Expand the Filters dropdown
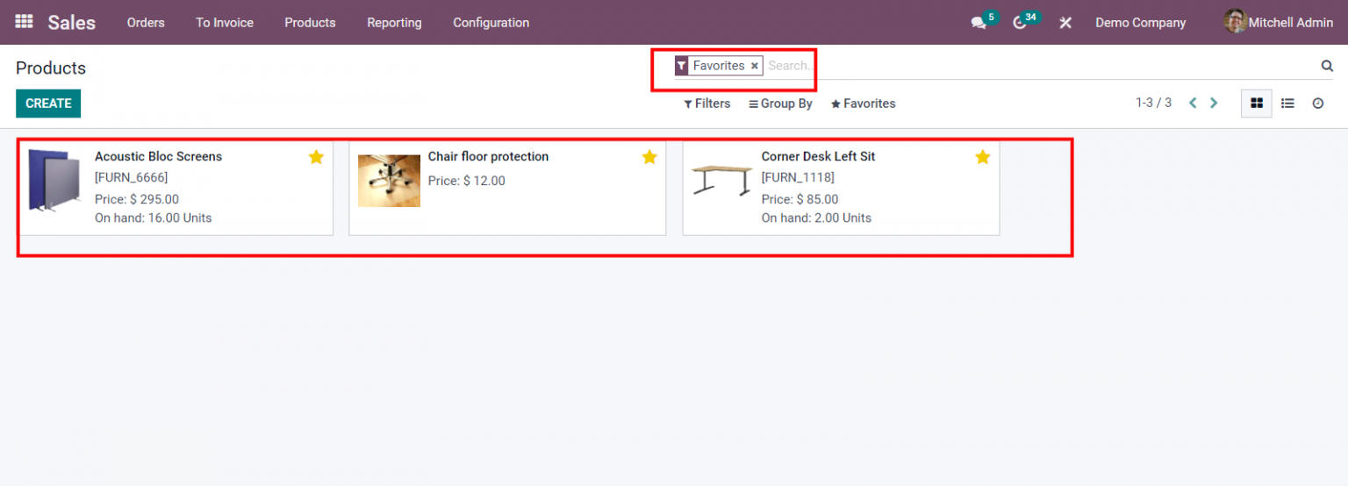The width and height of the screenshot is (1348, 486). (x=707, y=104)
